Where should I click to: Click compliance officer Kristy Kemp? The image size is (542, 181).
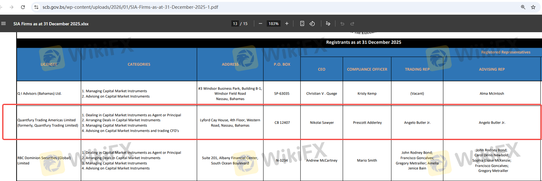(x=367, y=93)
